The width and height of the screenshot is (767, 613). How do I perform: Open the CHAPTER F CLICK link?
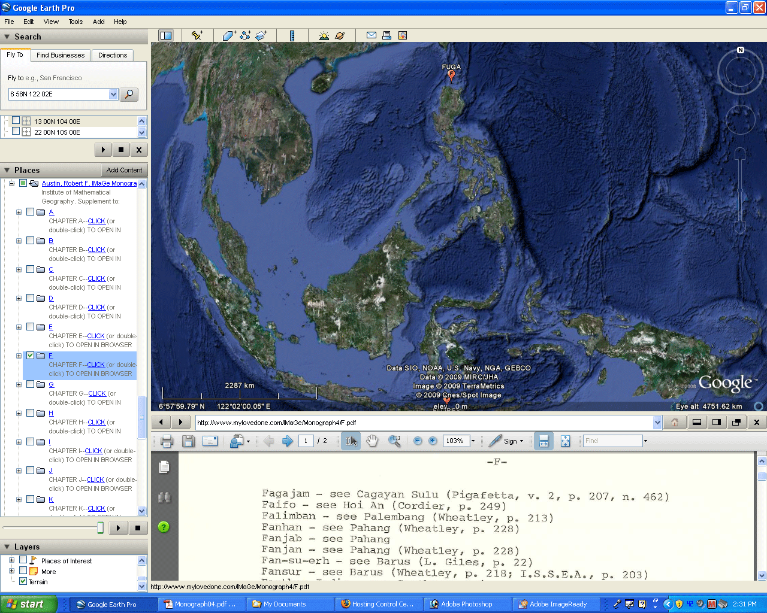(x=96, y=365)
